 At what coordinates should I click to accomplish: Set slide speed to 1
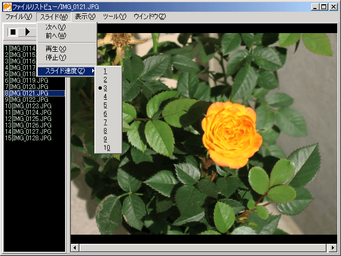pos(105,70)
